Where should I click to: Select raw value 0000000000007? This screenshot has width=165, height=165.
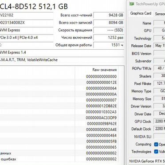point(102,100)
